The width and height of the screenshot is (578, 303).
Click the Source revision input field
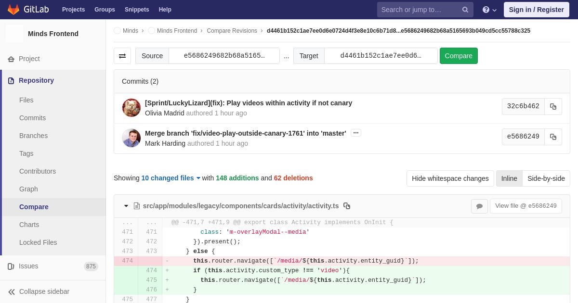224,56
